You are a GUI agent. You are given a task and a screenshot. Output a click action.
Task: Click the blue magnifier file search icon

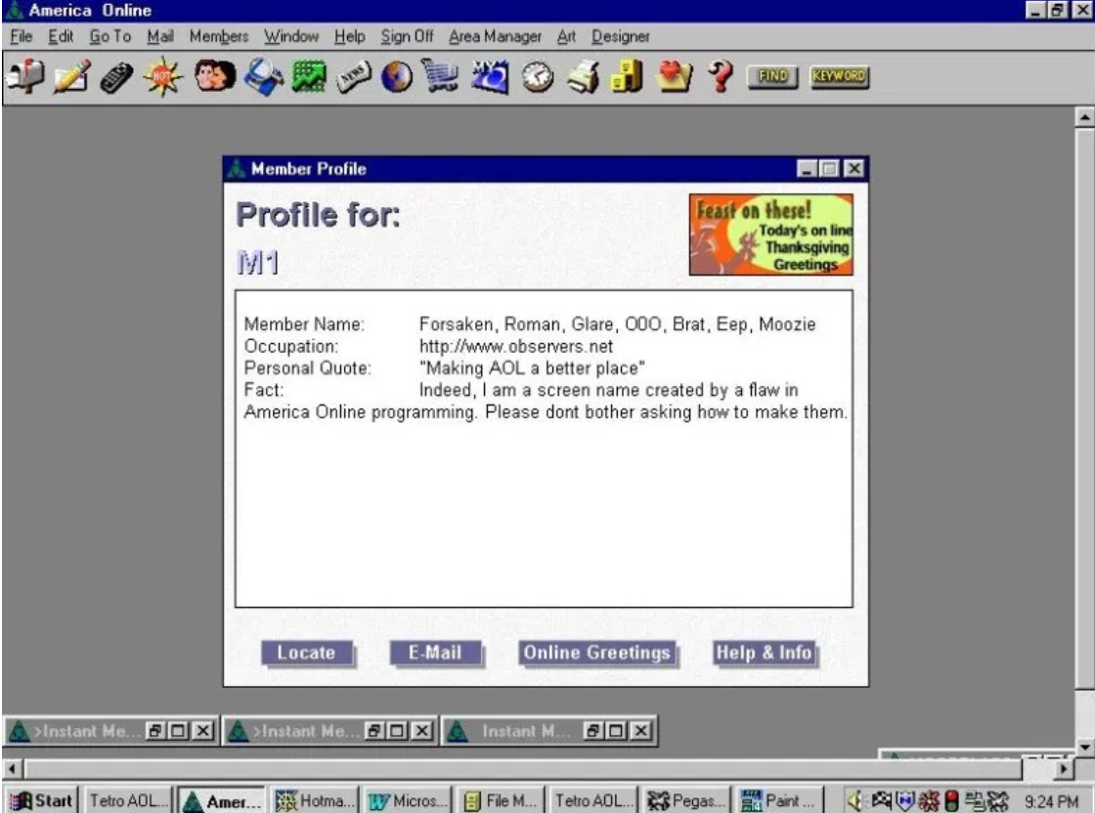263,76
